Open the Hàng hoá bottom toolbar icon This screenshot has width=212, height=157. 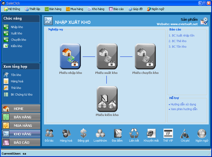(x=66, y=133)
